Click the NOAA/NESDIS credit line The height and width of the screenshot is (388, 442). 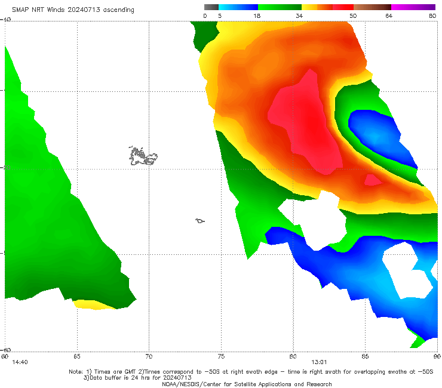coord(247,384)
